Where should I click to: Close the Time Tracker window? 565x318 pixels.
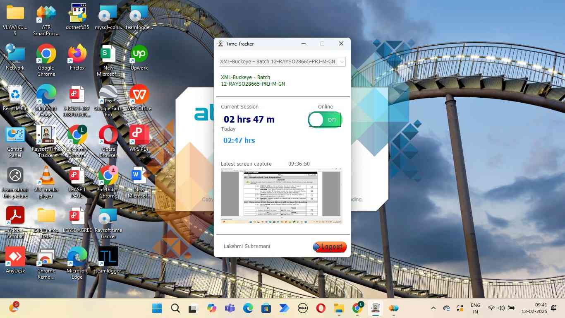[x=341, y=43]
